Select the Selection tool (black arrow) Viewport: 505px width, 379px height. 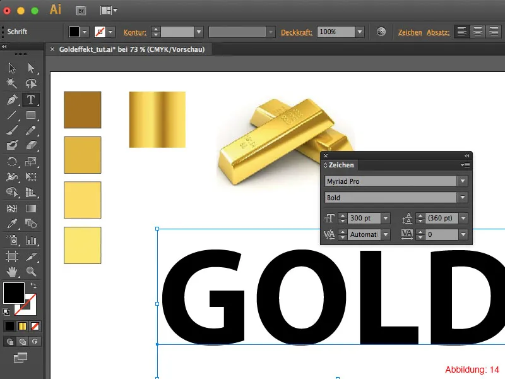point(12,68)
